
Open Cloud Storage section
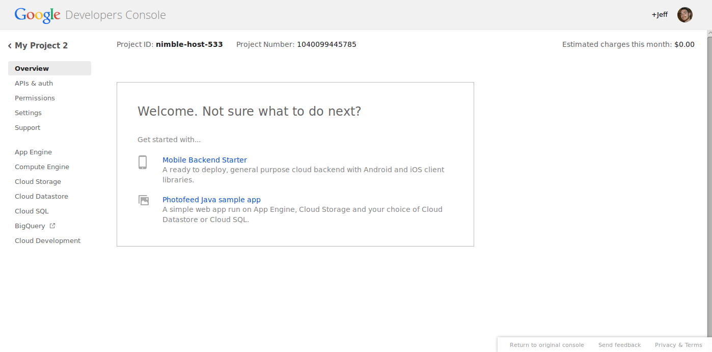38,181
